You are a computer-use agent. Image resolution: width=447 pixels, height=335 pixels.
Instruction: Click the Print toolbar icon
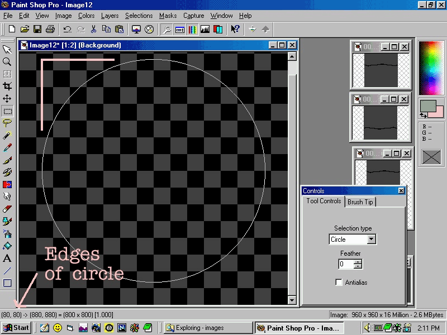click(x=50, y=29)
